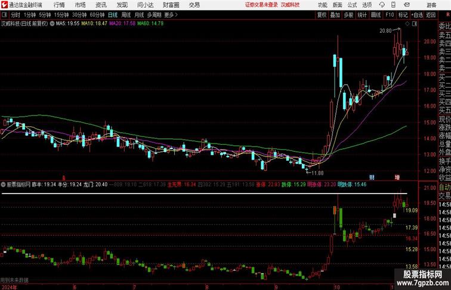Open the mail envelope icon
Viewport: 451px width, 290px height.
(x=407, y=5)
